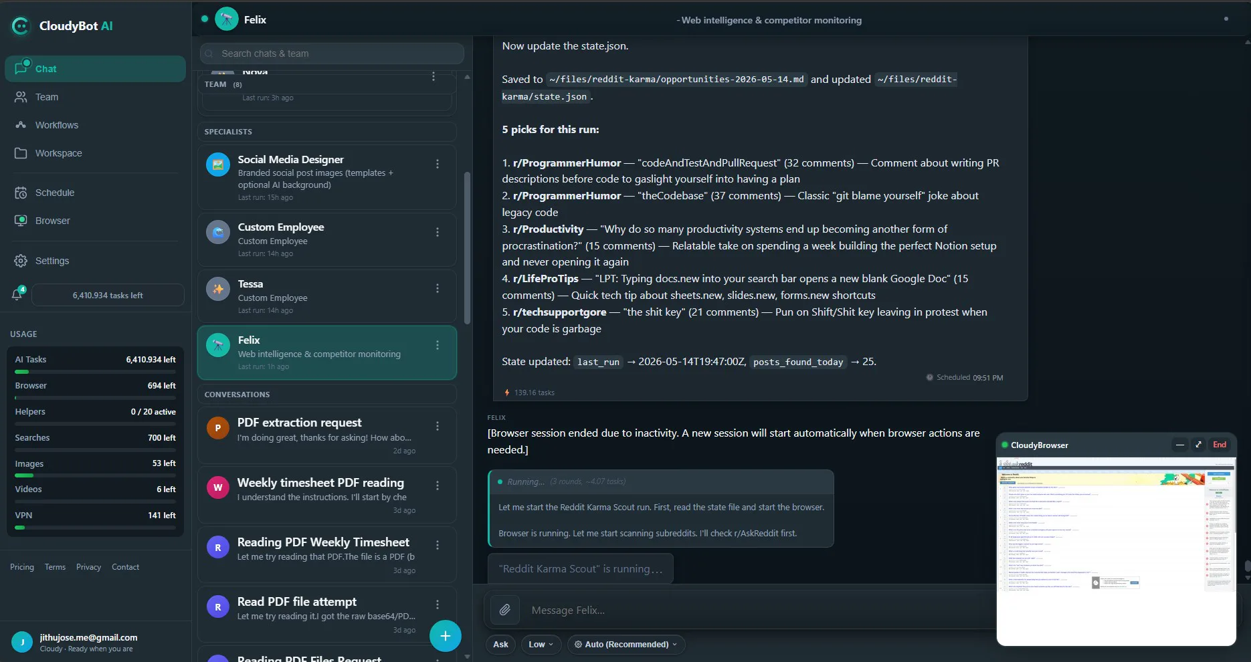Start a new chat with plus button

point(446,636)
